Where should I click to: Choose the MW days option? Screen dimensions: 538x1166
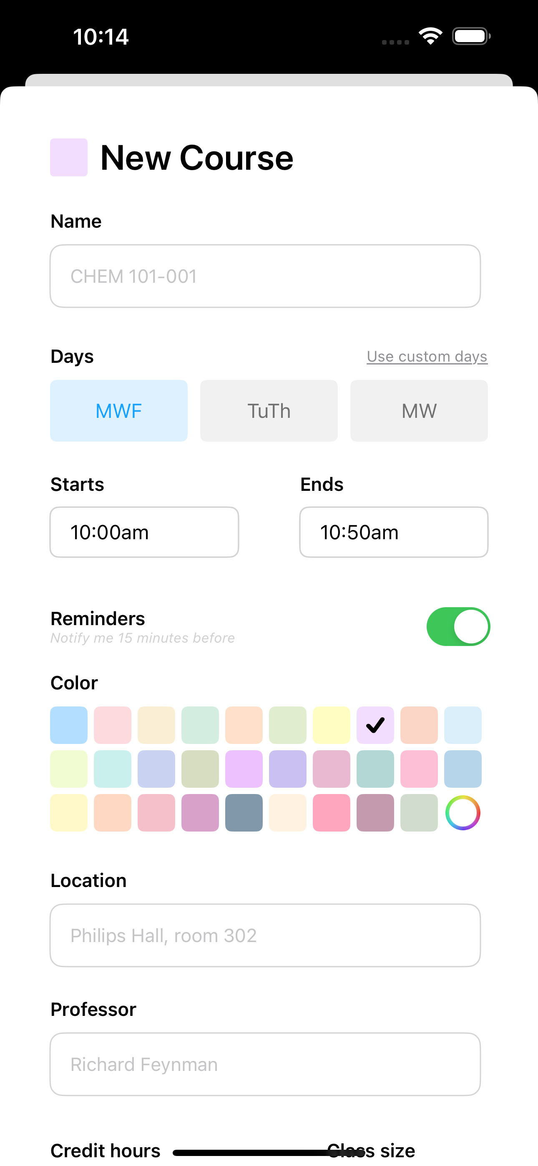point(419,410)
